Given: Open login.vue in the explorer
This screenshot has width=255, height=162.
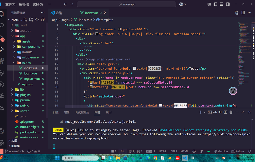Looking at the screenshot, I should click(30, 73).
